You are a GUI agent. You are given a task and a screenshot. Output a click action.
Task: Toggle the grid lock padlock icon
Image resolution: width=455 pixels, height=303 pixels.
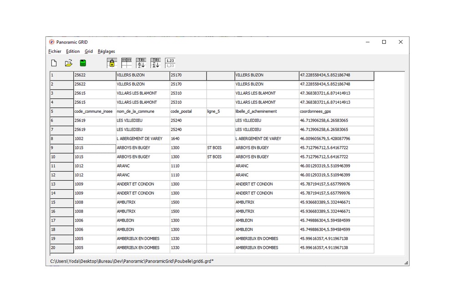(112, 63)
